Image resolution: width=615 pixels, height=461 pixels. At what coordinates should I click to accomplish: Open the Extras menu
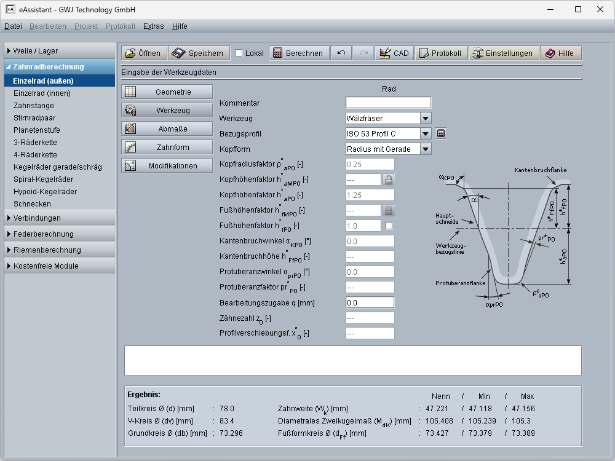coord(153,26)
